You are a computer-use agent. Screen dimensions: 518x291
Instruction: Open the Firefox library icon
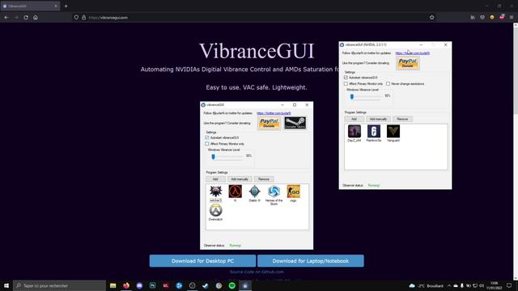tap(473, 18)
